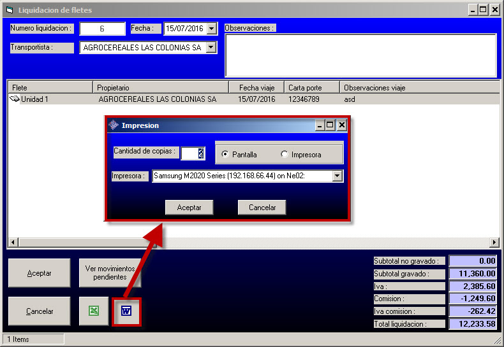Click the Carta porte column header
The image size is (504, 347).
(311, 87)
